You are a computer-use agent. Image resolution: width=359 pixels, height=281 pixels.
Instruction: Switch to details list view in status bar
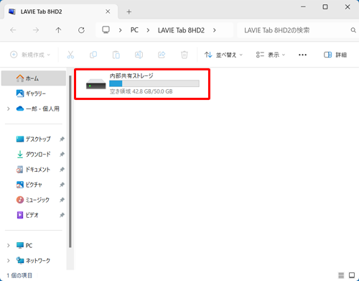point(341,275)
